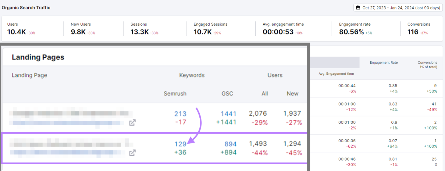The width and height of the screenshot is (445, 171).
Task: Open the 894 GSC keywords value
Action: click(x=230, y=144)
